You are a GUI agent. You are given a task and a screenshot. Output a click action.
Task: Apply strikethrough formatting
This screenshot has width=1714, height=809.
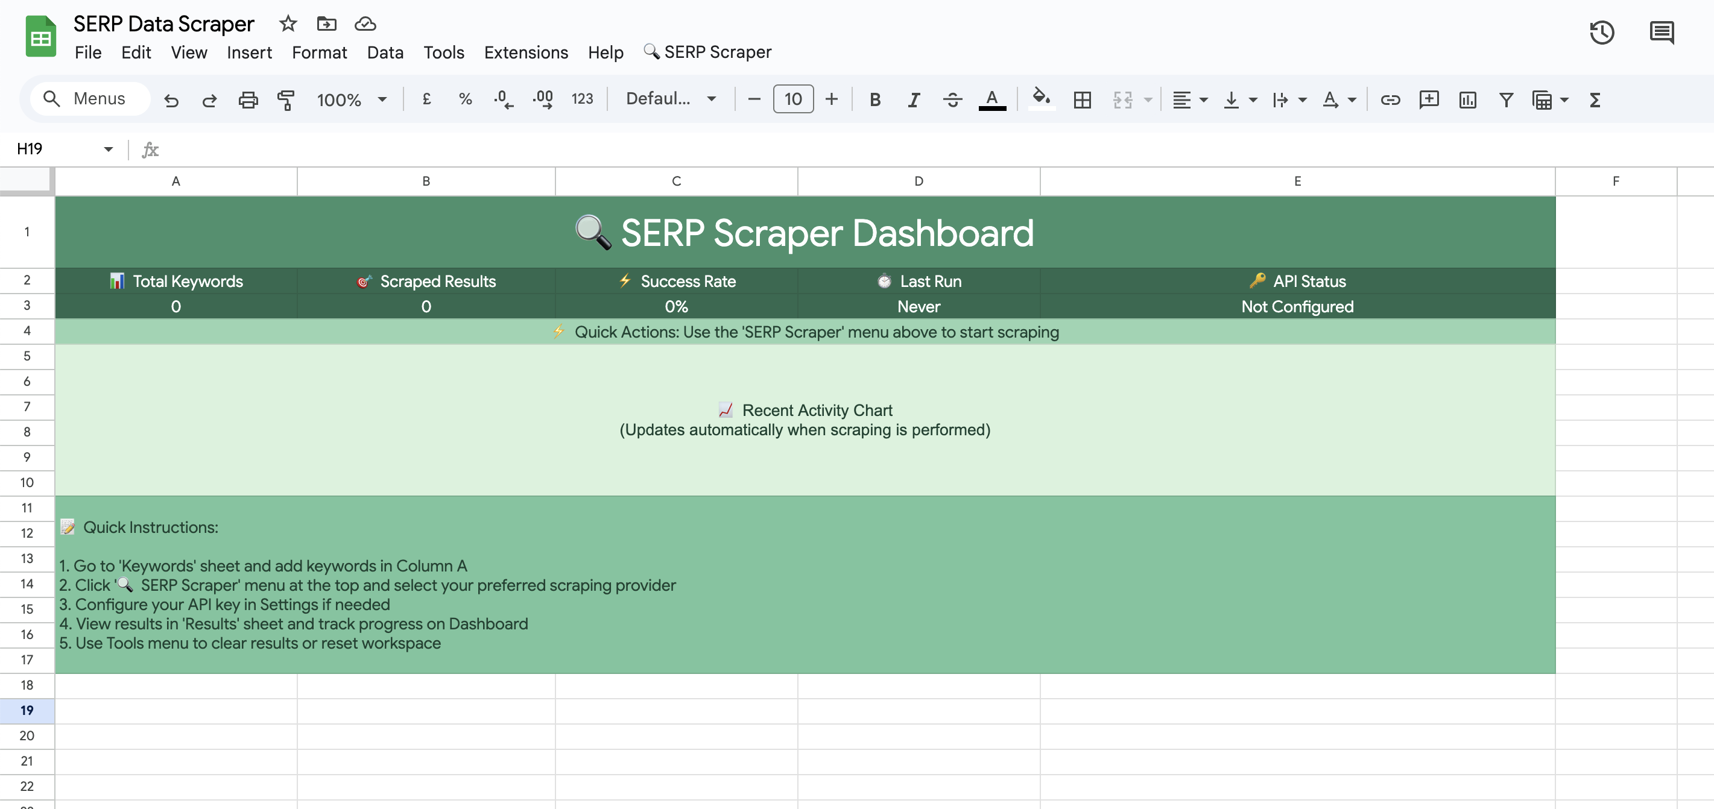click(953, 100)
